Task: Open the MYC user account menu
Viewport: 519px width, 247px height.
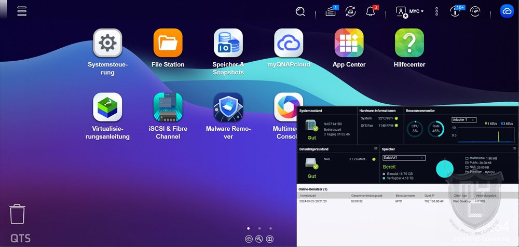Action: coord(410,11)
